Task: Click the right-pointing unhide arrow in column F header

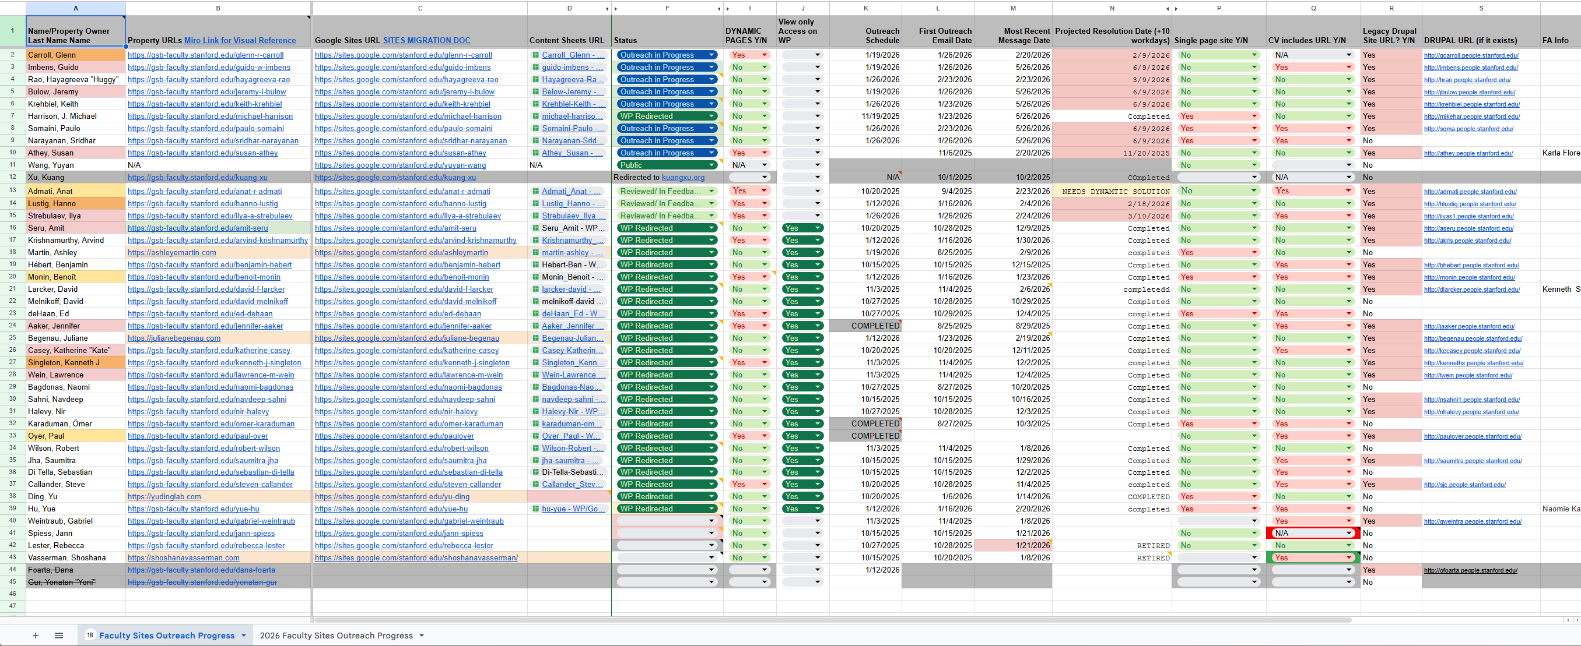Action: coord(616,9)
